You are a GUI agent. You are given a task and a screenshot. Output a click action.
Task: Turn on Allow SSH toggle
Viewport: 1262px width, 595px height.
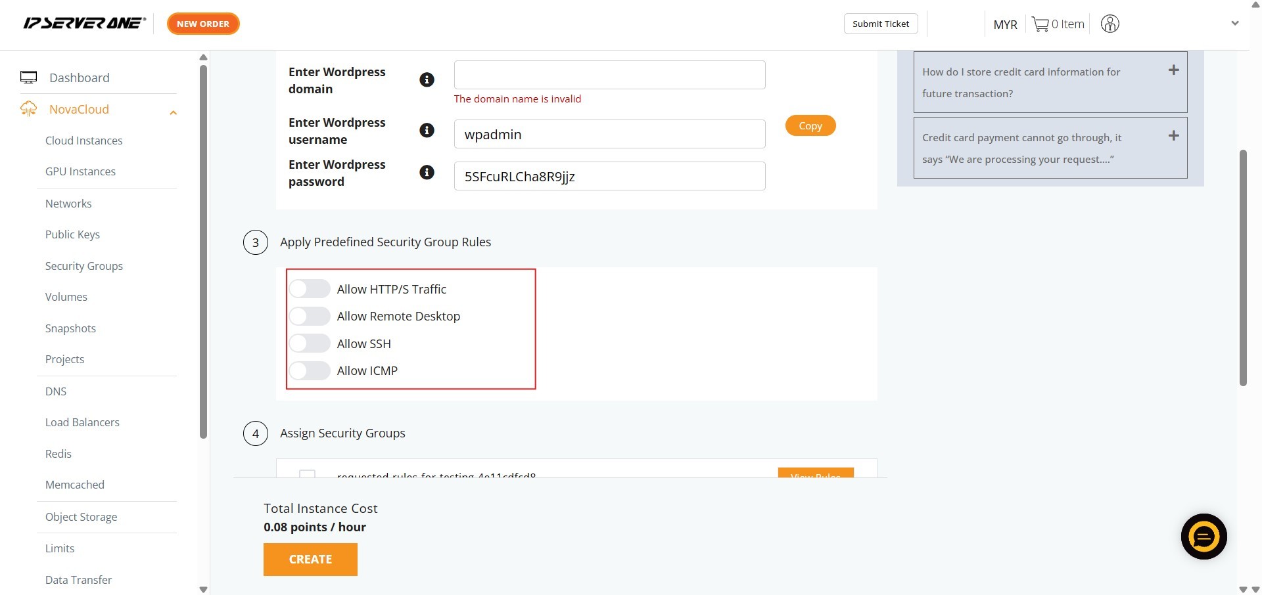click(x=310, y=343)
